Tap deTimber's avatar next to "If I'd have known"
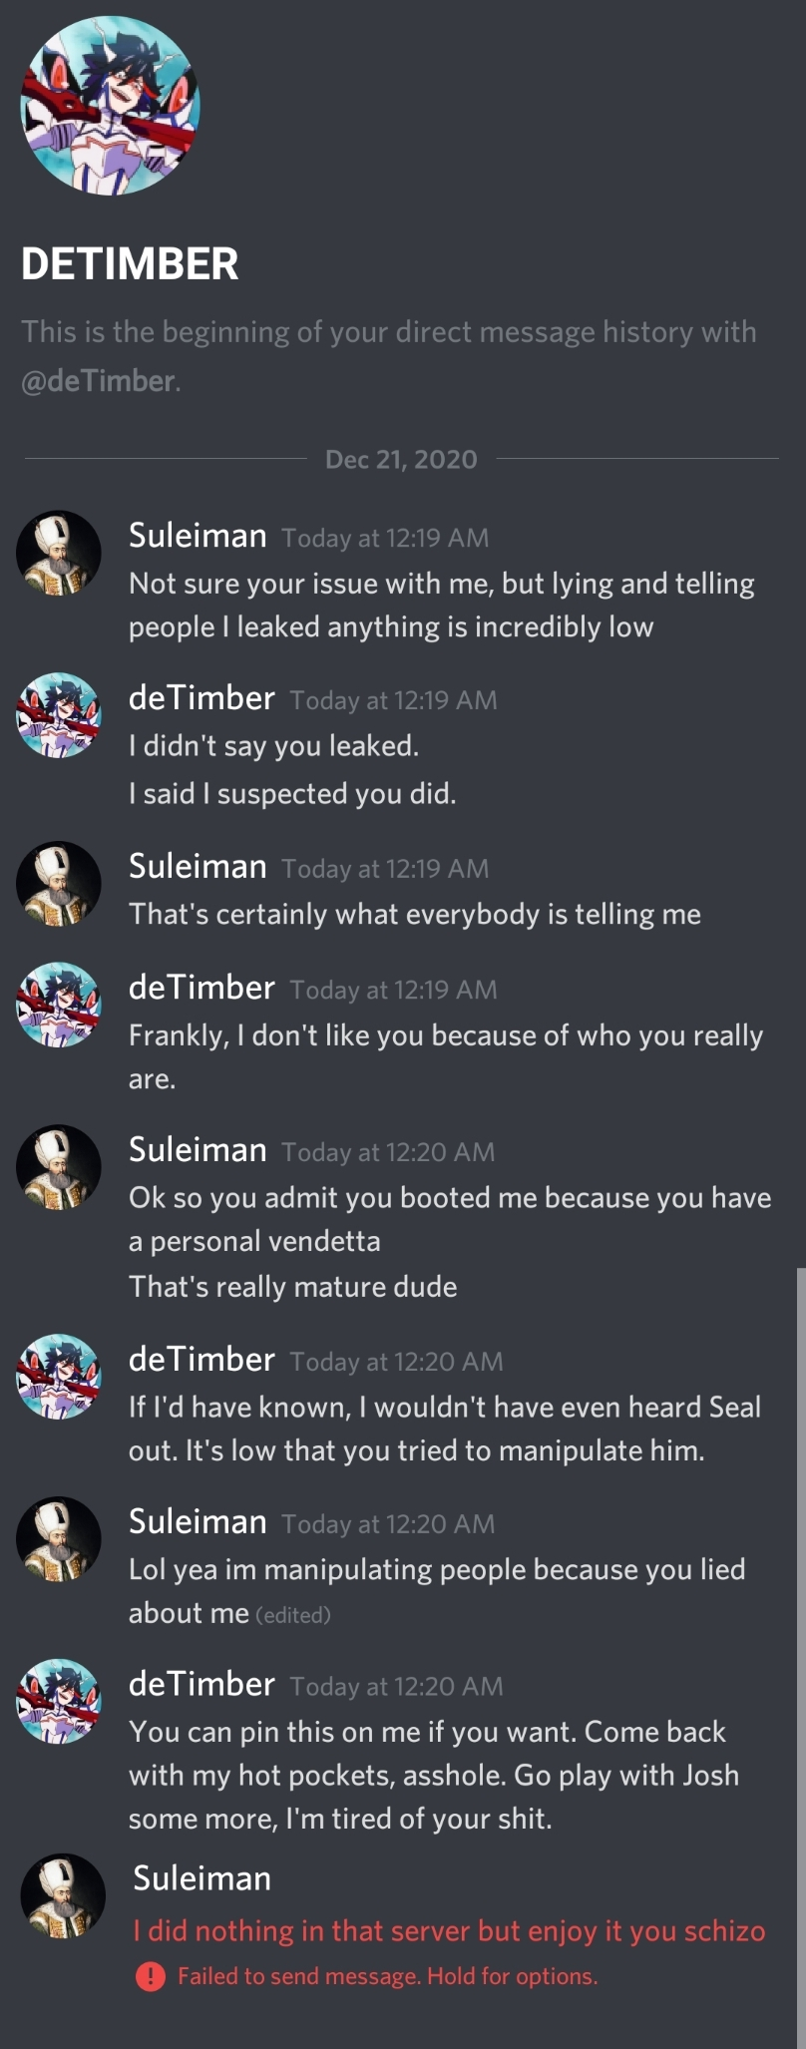Viewport: 806px width, 2049px height. coord(59,1377)
